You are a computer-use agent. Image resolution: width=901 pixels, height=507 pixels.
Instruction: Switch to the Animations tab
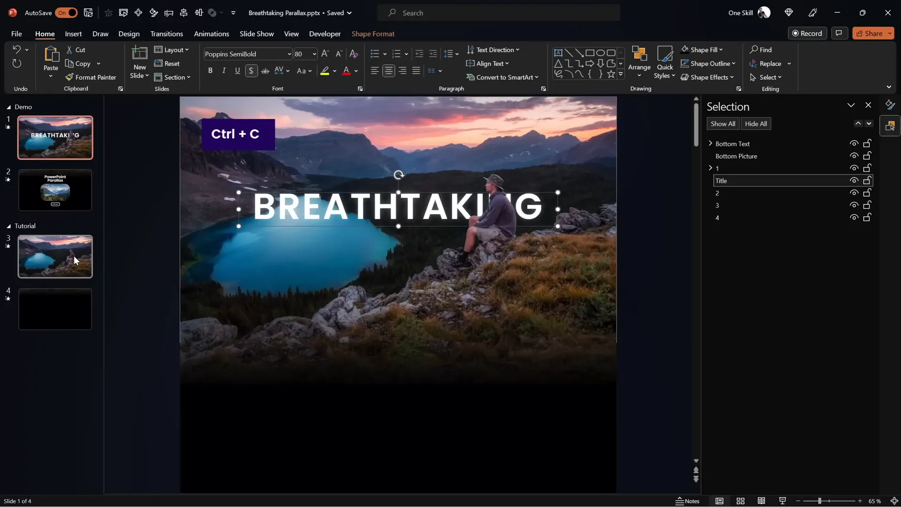coord(212,34)
